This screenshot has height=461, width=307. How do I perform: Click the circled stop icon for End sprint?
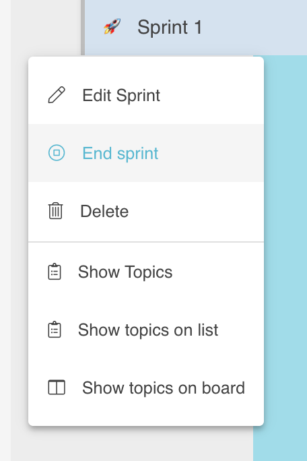point(57,153)
